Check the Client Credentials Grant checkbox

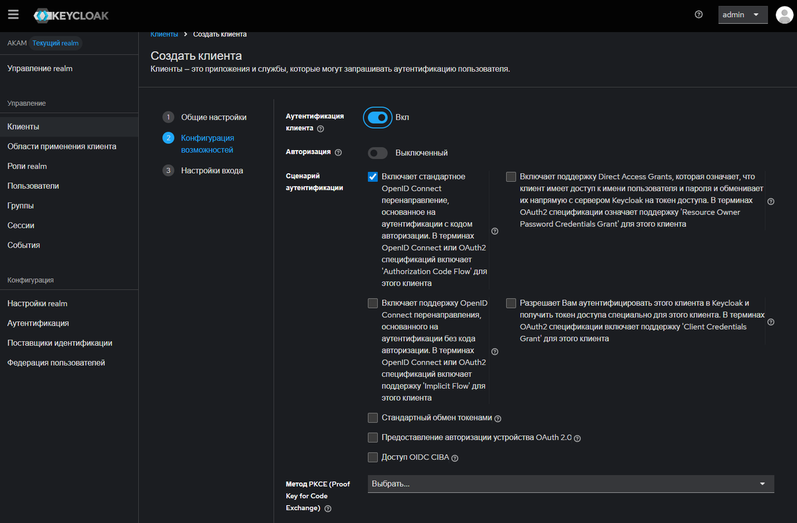coord(511,303)
